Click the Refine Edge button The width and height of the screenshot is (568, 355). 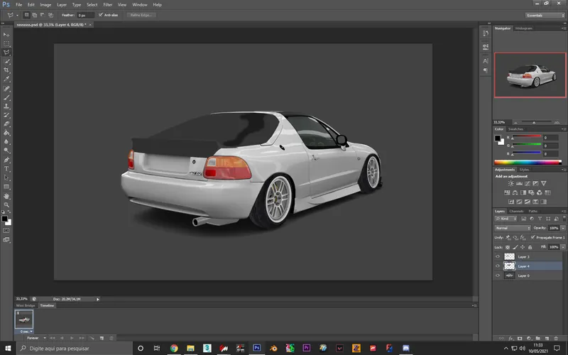(x=141, y=15)
